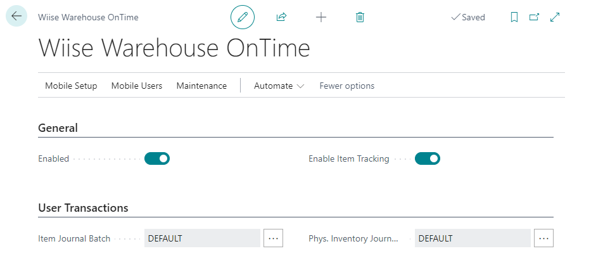Open Maintenance action

[201, 86]
